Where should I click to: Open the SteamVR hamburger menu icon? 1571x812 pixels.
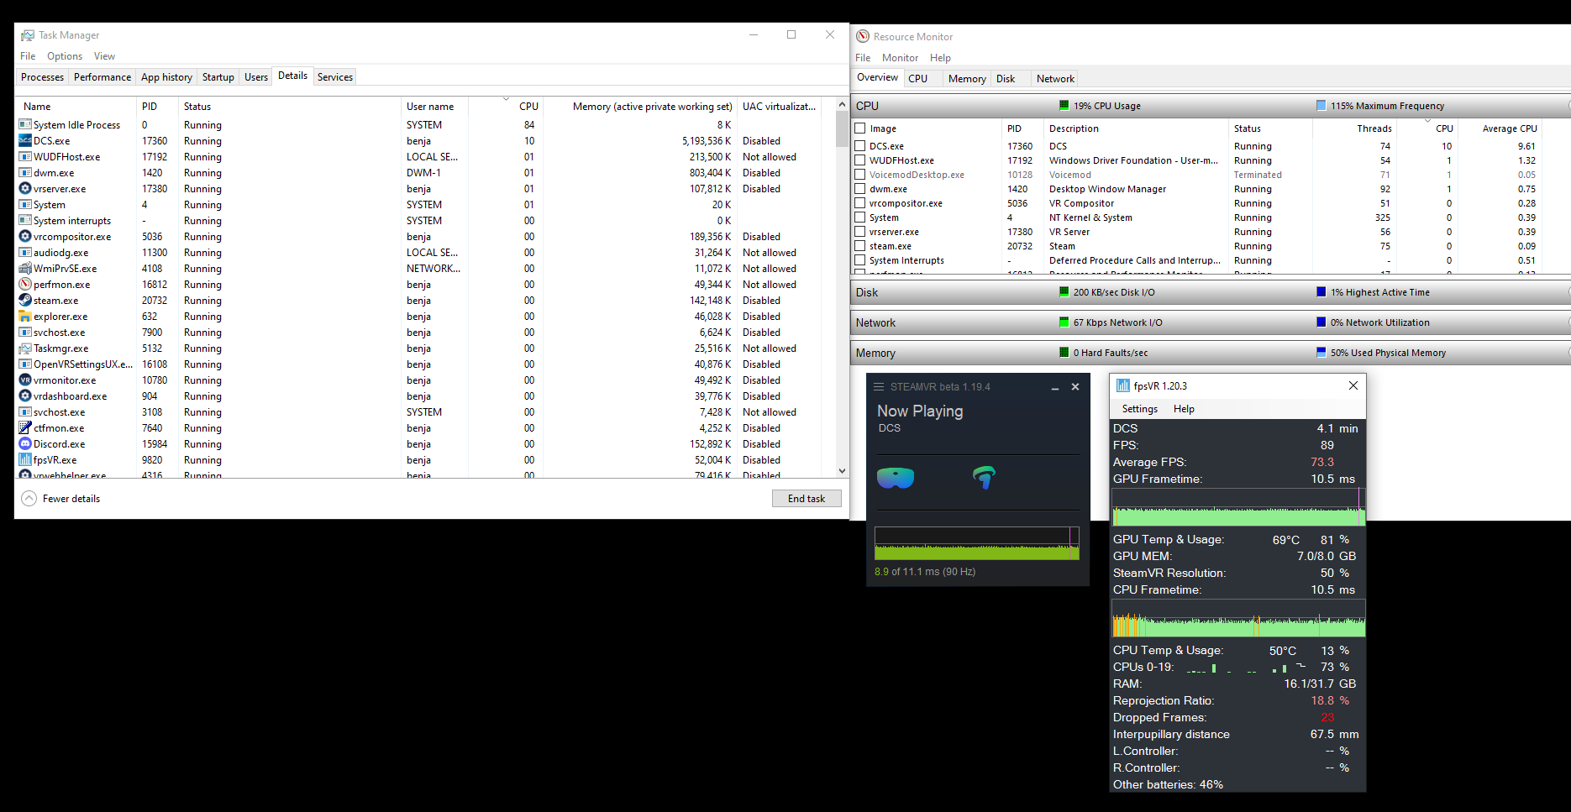click(879, 387)
